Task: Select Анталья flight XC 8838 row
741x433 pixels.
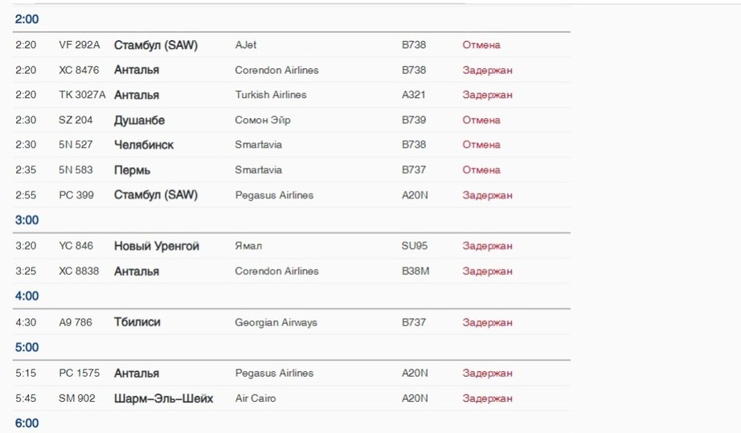Action: click(292, 271)
